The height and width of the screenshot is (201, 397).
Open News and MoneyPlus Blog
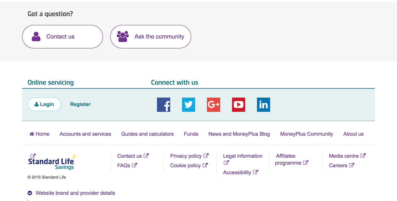click(239, 134)
